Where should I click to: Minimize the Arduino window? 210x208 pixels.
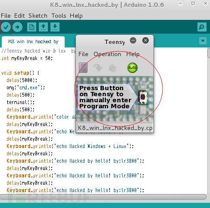[181, 3]
